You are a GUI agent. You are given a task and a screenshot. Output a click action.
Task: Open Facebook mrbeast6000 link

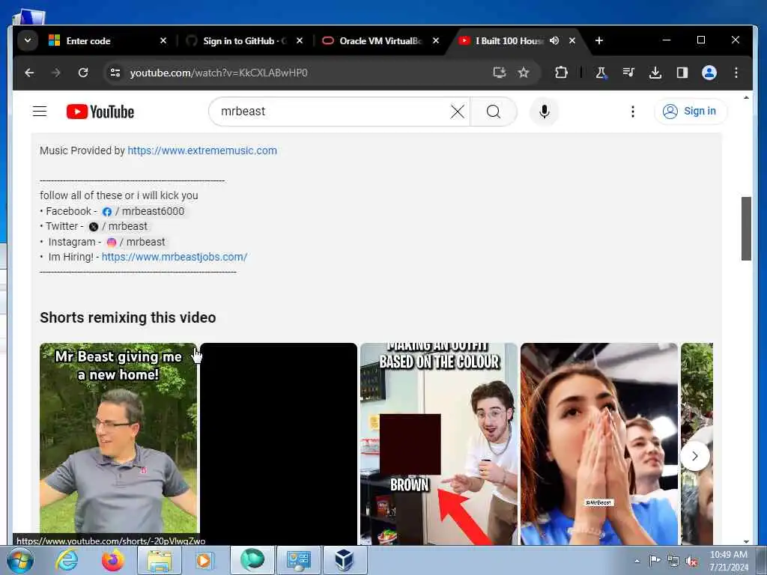coord(143,211)
